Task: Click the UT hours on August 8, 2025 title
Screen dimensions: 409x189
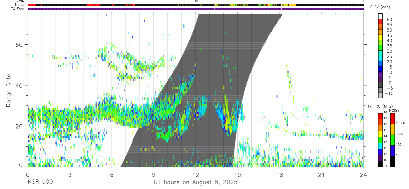Action: pos(196,182)
